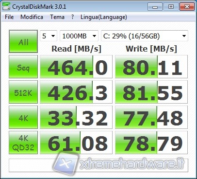Image resolution: width=197 pixels, height=179 pixels.
Task: Open the ? help menu
Action: (x=73, y=17)
